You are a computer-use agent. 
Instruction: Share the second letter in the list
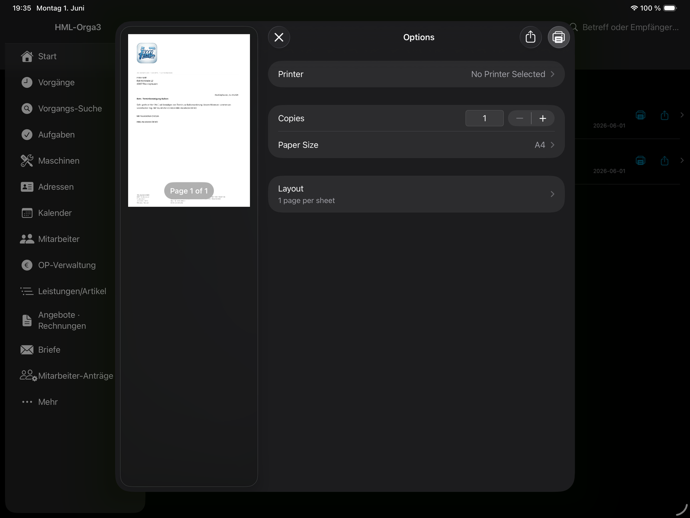(664, 160)
